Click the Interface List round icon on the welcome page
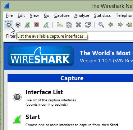Image resolution: width=133 pixels, height=130 pixels. (x=17, y=97)
